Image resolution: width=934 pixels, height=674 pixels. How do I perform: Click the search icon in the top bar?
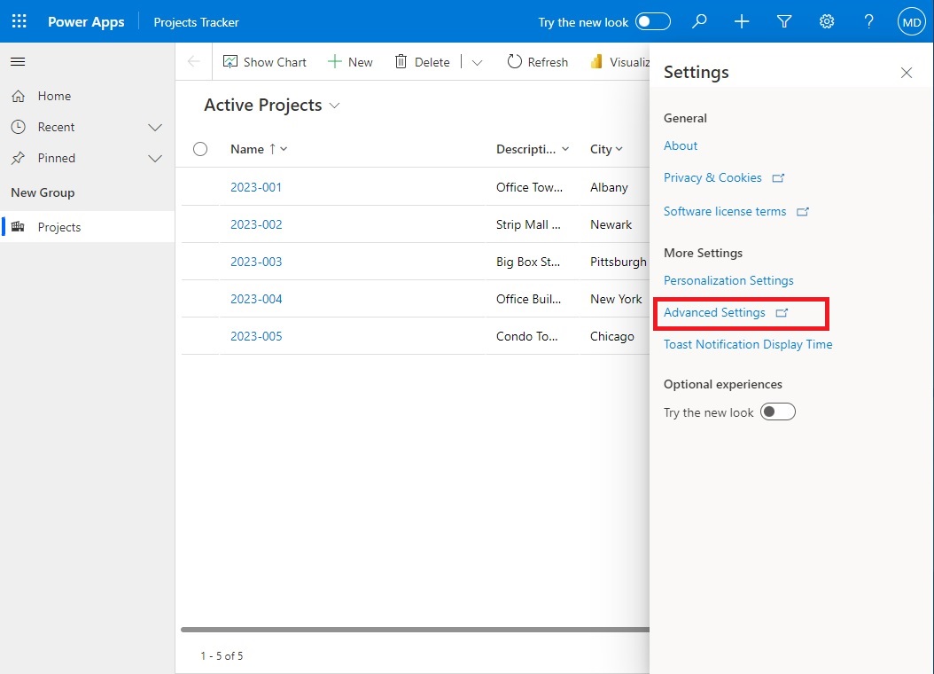pyautogui.click(x=699, y=21)
